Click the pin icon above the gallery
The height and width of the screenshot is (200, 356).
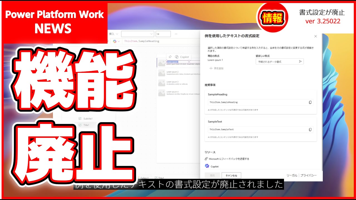170,57
